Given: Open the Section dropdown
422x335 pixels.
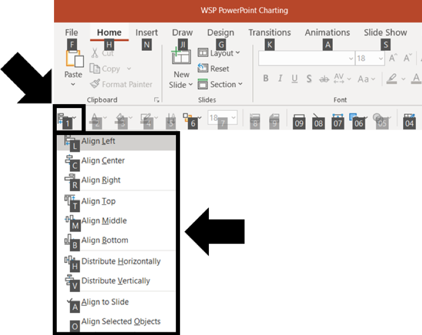Looking at the screenshot, I should (x=220, y=84).
